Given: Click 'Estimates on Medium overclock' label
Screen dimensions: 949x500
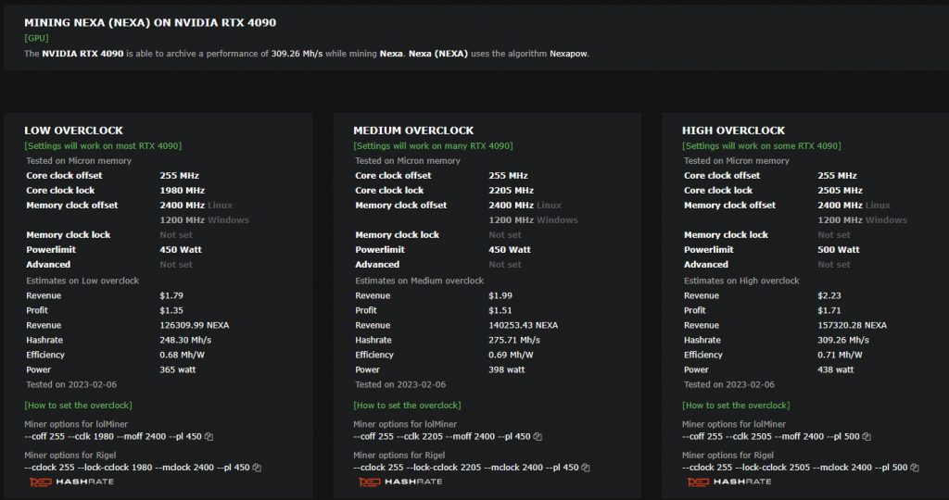Looking at the screenshot, I should (x=419, y=281).
